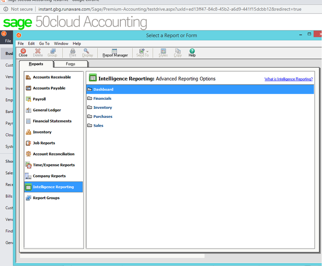This screenshot has height=266, width=322.
Task: Select Account Reconciliation category
Action: (54, 154)
